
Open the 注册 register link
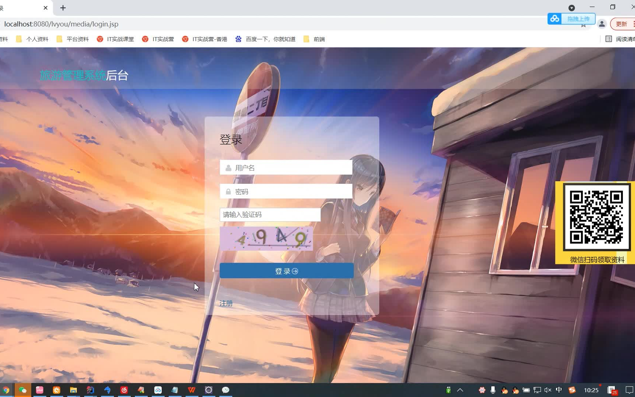coord(226,303)
